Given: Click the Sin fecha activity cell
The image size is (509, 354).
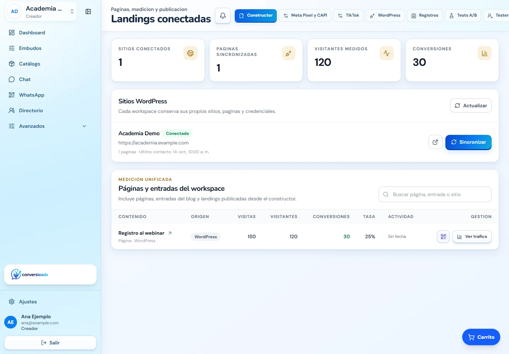Looking at the screenshot, I should click(x=397, y=236).
